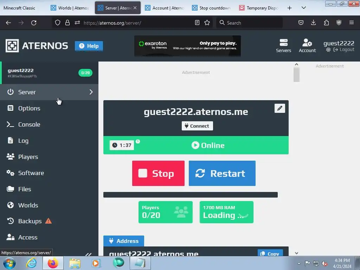
Task: Expand the list all tabs dropdown
Action: [303, 8]
